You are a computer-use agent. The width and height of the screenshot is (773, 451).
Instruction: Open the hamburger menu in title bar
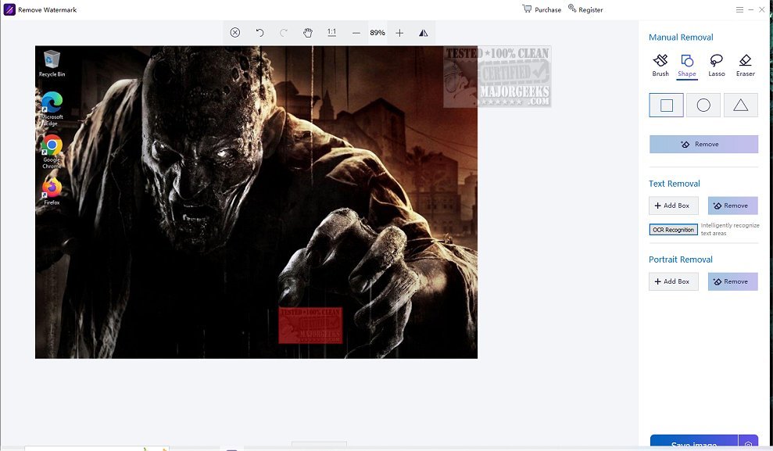[739, 9]
